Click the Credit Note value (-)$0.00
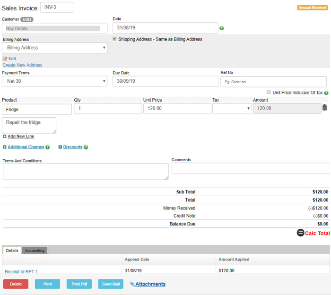The image size is (331, 295). click(321, 216)
